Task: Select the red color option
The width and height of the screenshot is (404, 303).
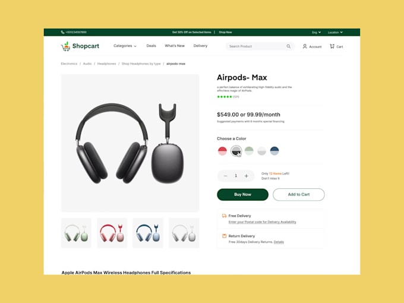Action: 222,151
